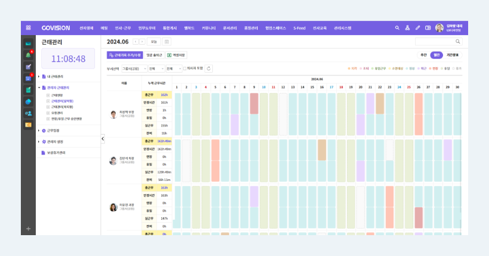
Task: Open the 전자결재 top menu
Action: click(86, 28)
